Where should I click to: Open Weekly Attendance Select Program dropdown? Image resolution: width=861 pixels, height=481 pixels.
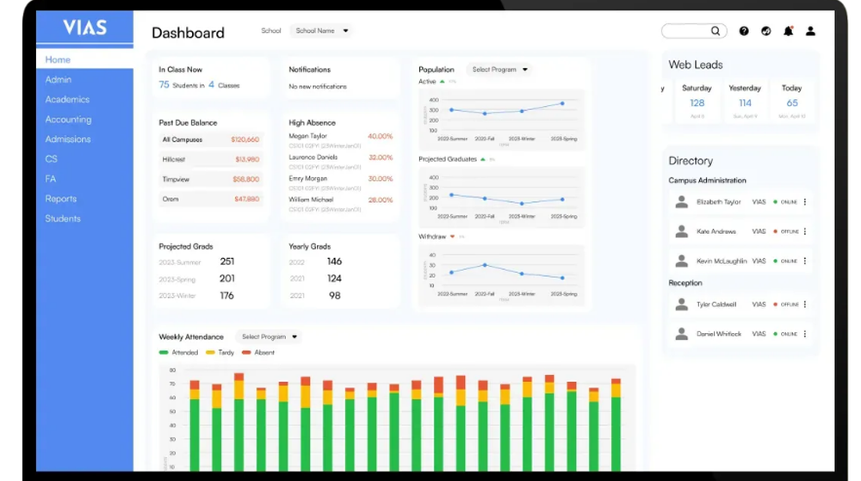click(x=269, y=336)
